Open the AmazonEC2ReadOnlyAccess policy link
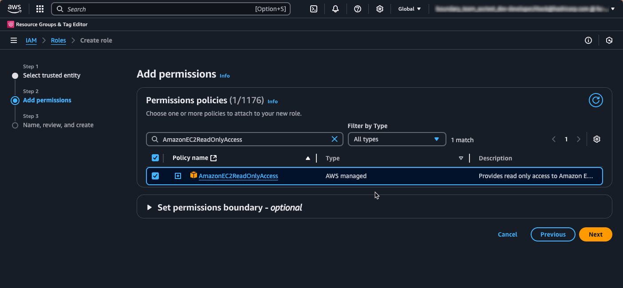The image size is (623, 288). pos(238,176)
